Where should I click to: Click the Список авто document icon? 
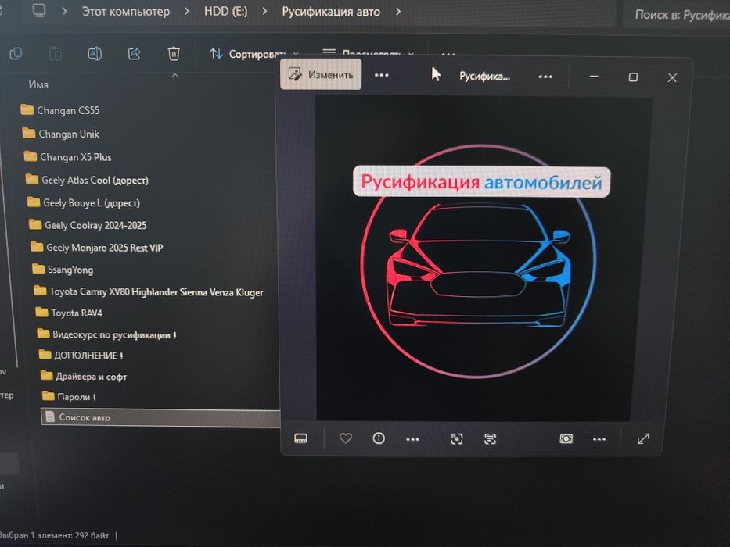[x=49, y=417]
